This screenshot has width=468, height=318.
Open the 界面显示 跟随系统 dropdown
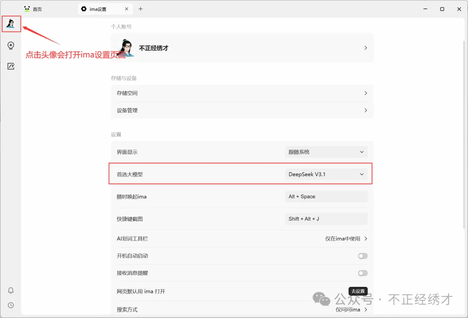pos(326,152)
